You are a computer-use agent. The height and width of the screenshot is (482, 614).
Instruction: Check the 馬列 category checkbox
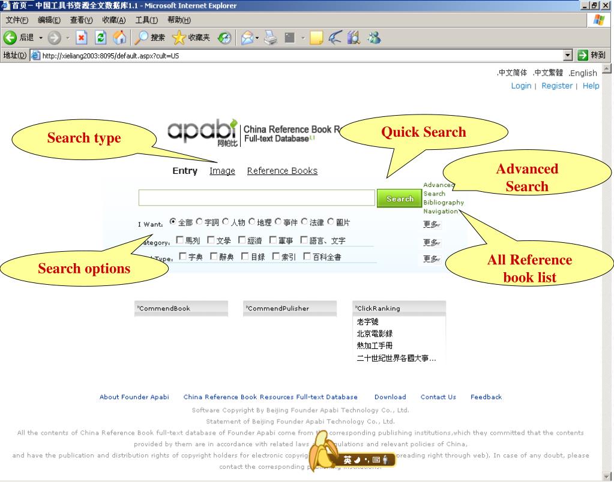[x=179, y=239]
